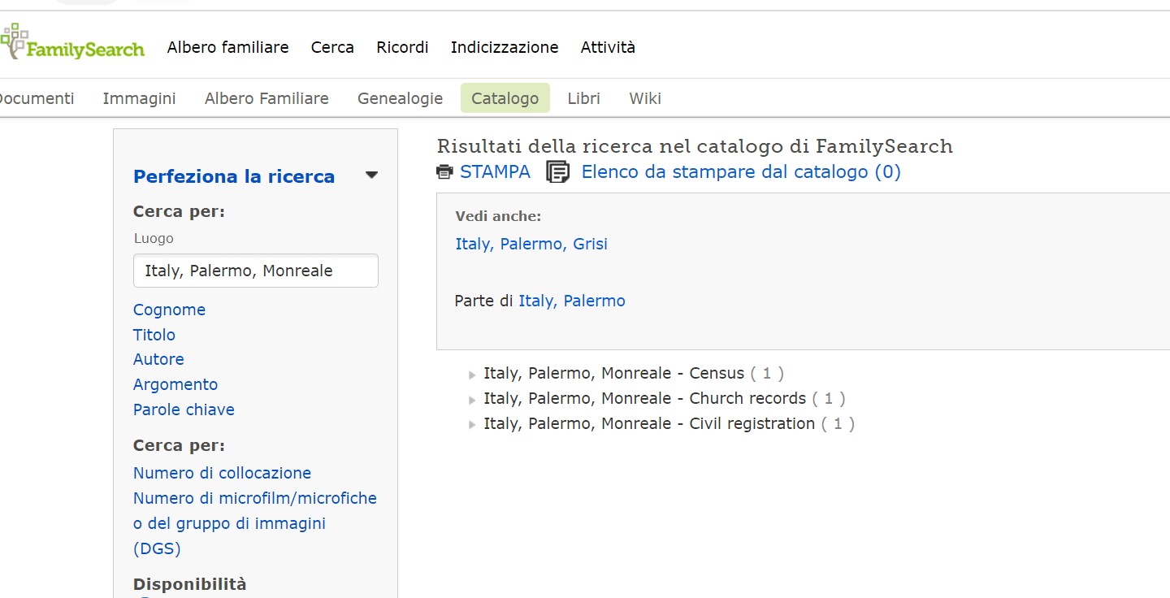Open the Wiki tab
The image size is (1170, 598).
[645, 98]
